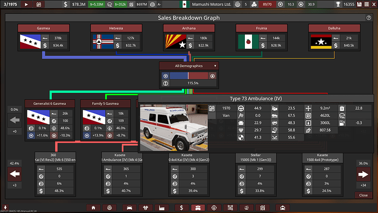Image resolution: width=378 pixels, height=213 pixels.
Task: Open the highlighted people demographics bottom tab
Action: (198, 208)
